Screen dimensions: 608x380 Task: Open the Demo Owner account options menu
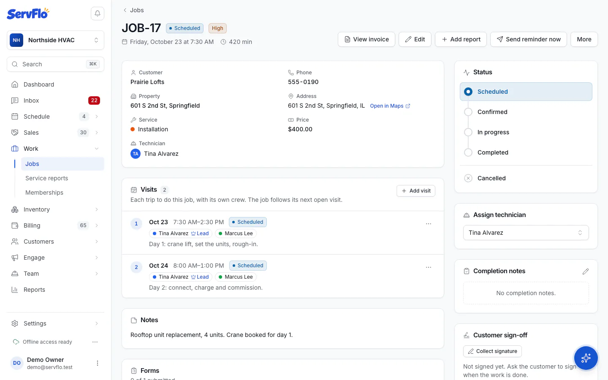coord(98,363)
